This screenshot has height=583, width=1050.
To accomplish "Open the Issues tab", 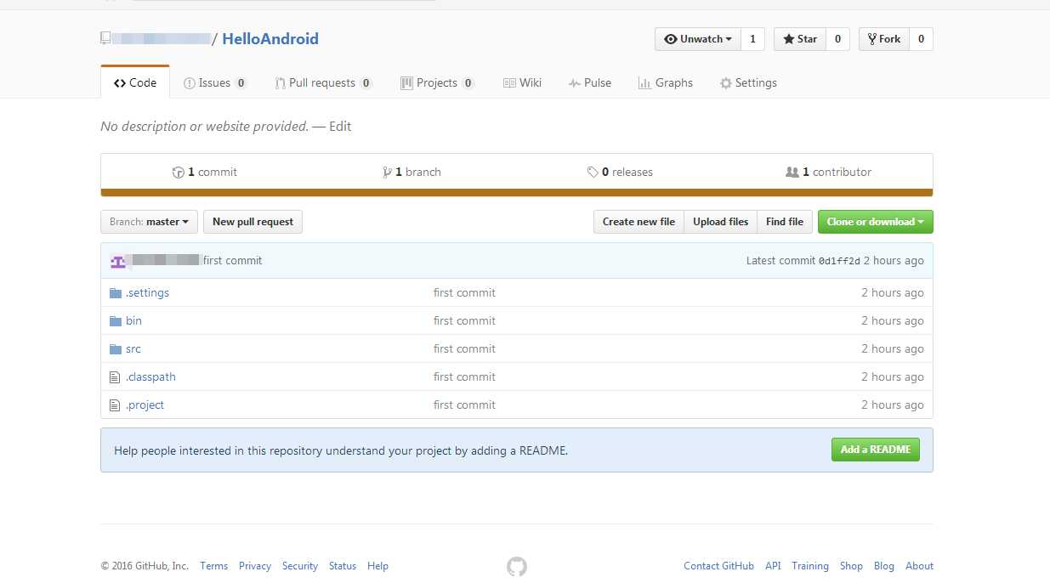I will [x=215, y=82].
